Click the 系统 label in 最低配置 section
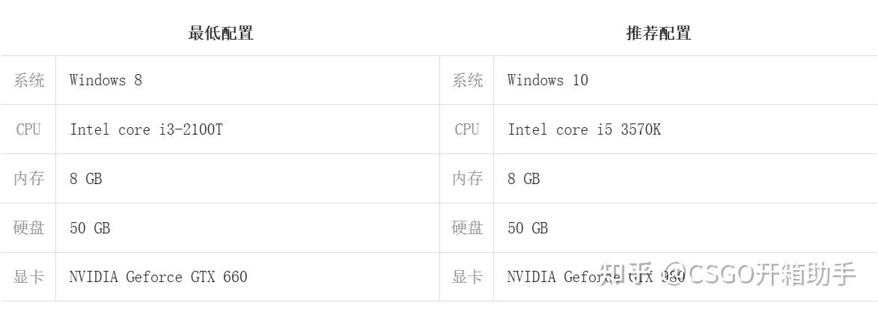The height and width of the screenshot is (309, 878). (29, 80)
